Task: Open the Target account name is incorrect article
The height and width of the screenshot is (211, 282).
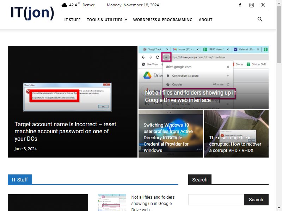Action: pyautogui.click(x=65, y=131)
